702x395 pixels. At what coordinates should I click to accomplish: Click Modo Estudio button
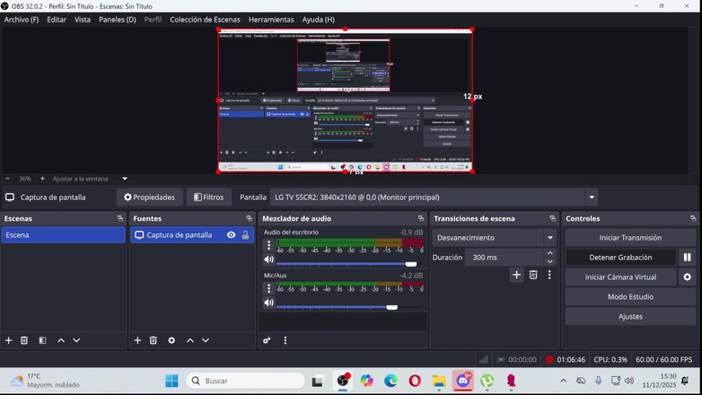click(630, 297)
